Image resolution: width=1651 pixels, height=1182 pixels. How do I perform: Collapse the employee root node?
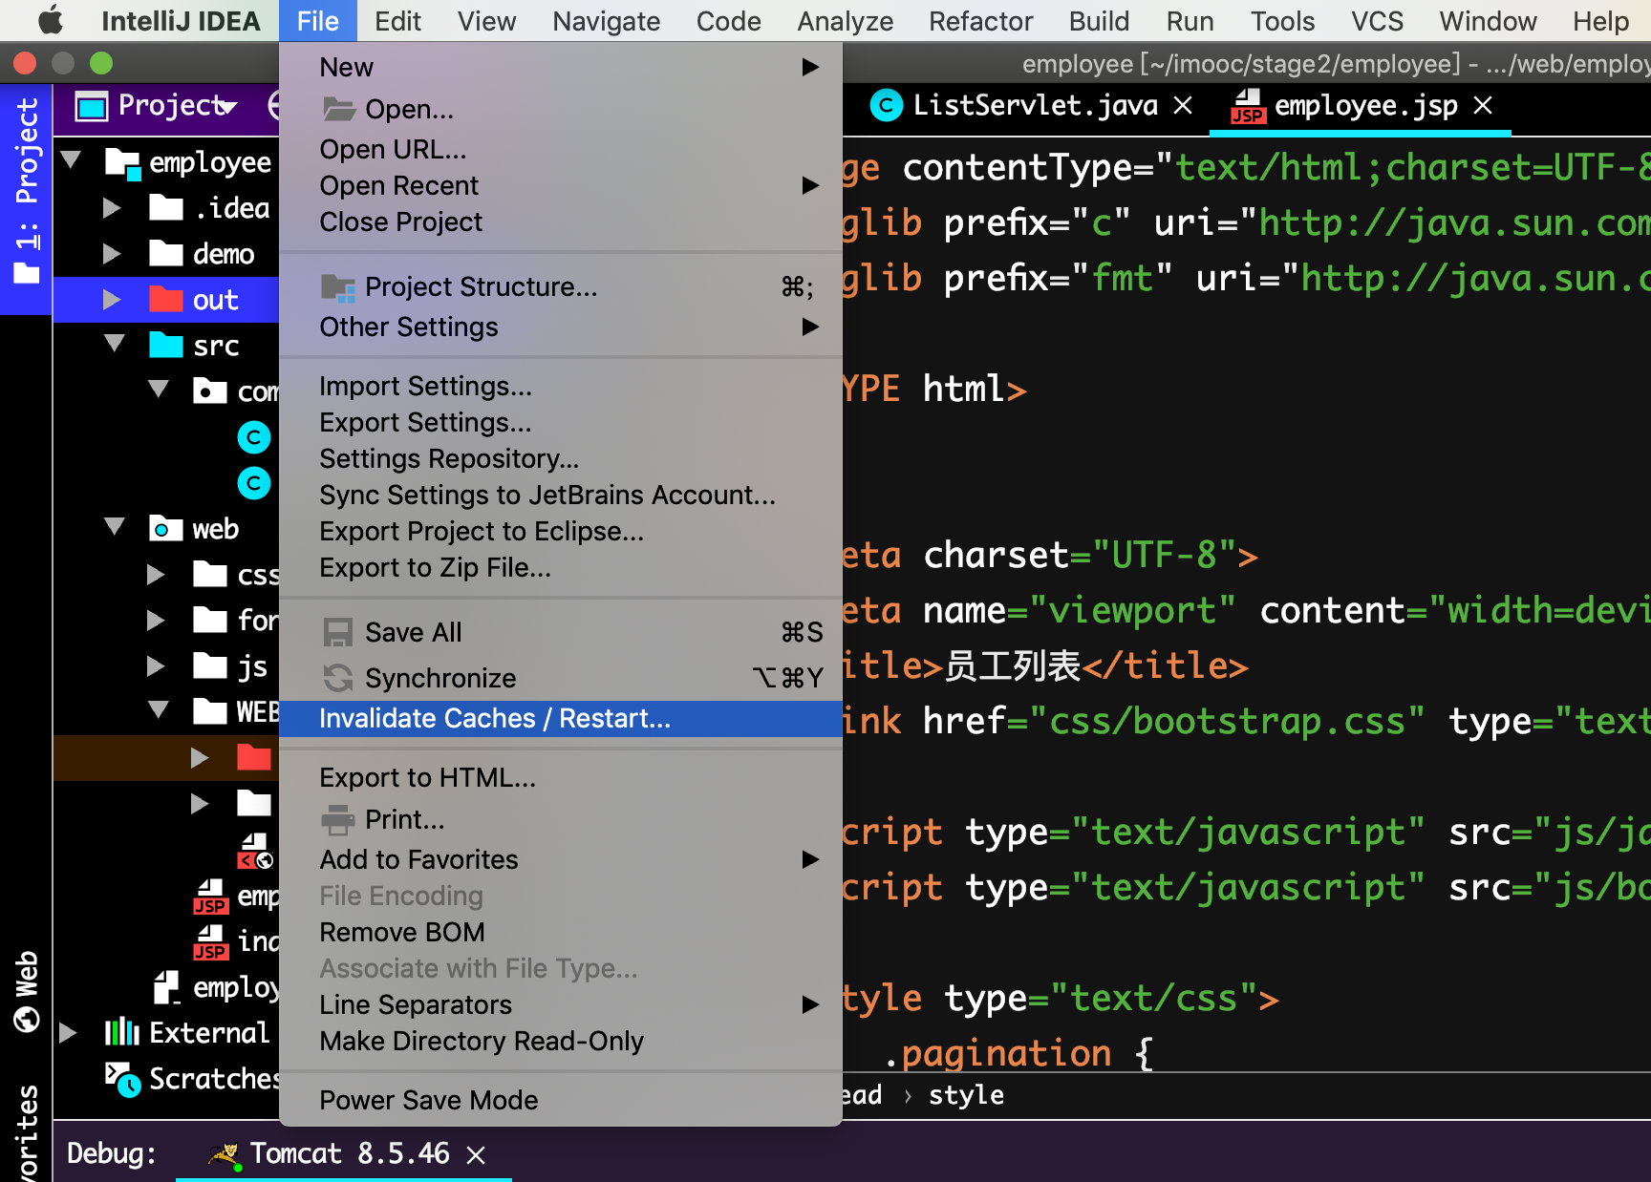pos(71,159)
